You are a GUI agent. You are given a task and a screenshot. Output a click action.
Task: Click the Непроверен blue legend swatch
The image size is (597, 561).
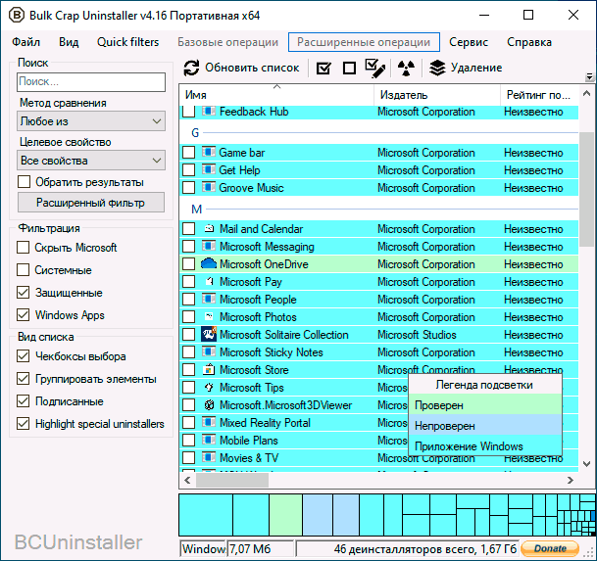point(485,425)
